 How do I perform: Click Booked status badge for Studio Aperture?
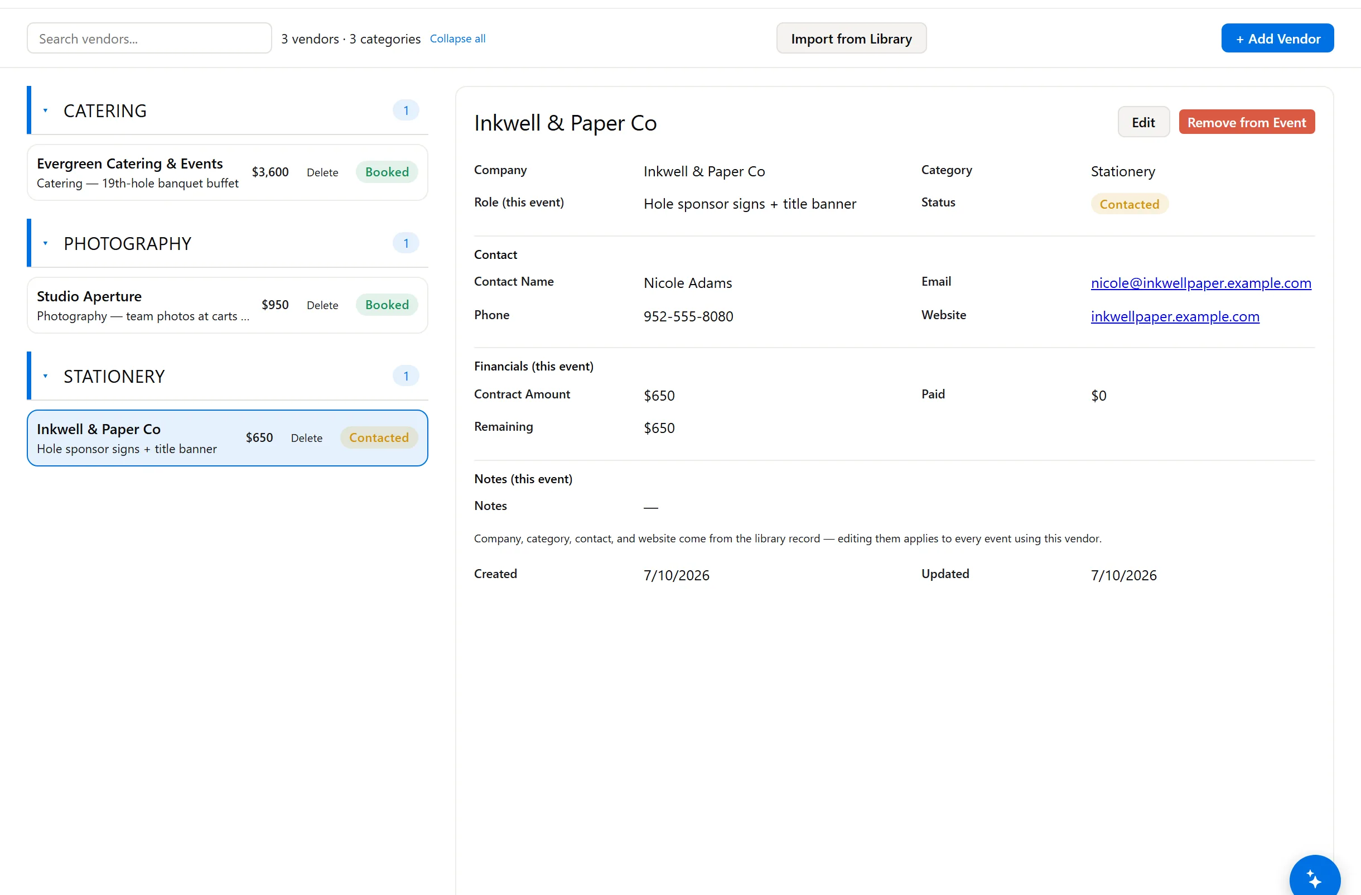coord(387,304)
